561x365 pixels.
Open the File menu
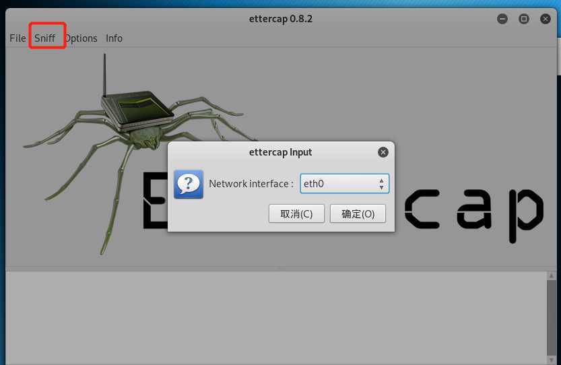[18, 38]
